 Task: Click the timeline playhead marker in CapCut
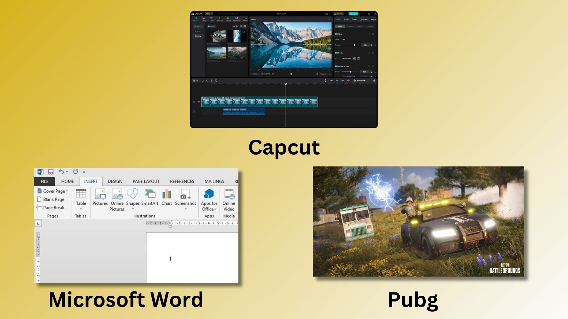285,84
